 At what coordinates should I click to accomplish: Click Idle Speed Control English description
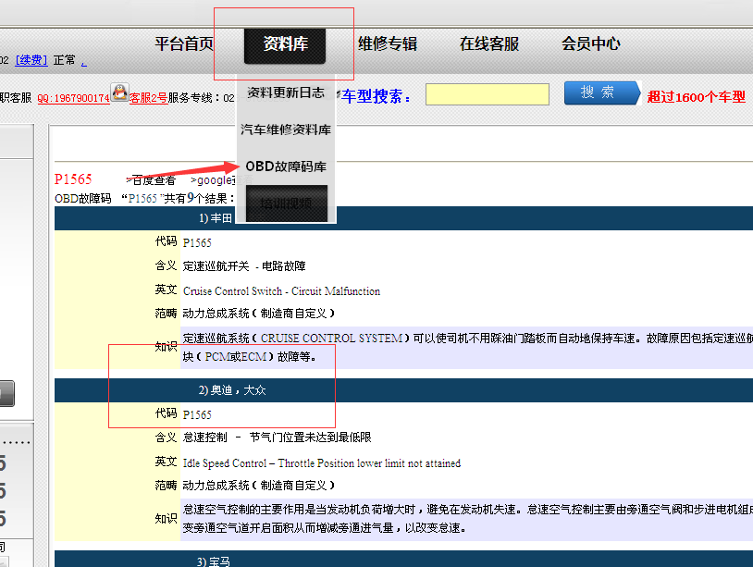click(322, 463)
